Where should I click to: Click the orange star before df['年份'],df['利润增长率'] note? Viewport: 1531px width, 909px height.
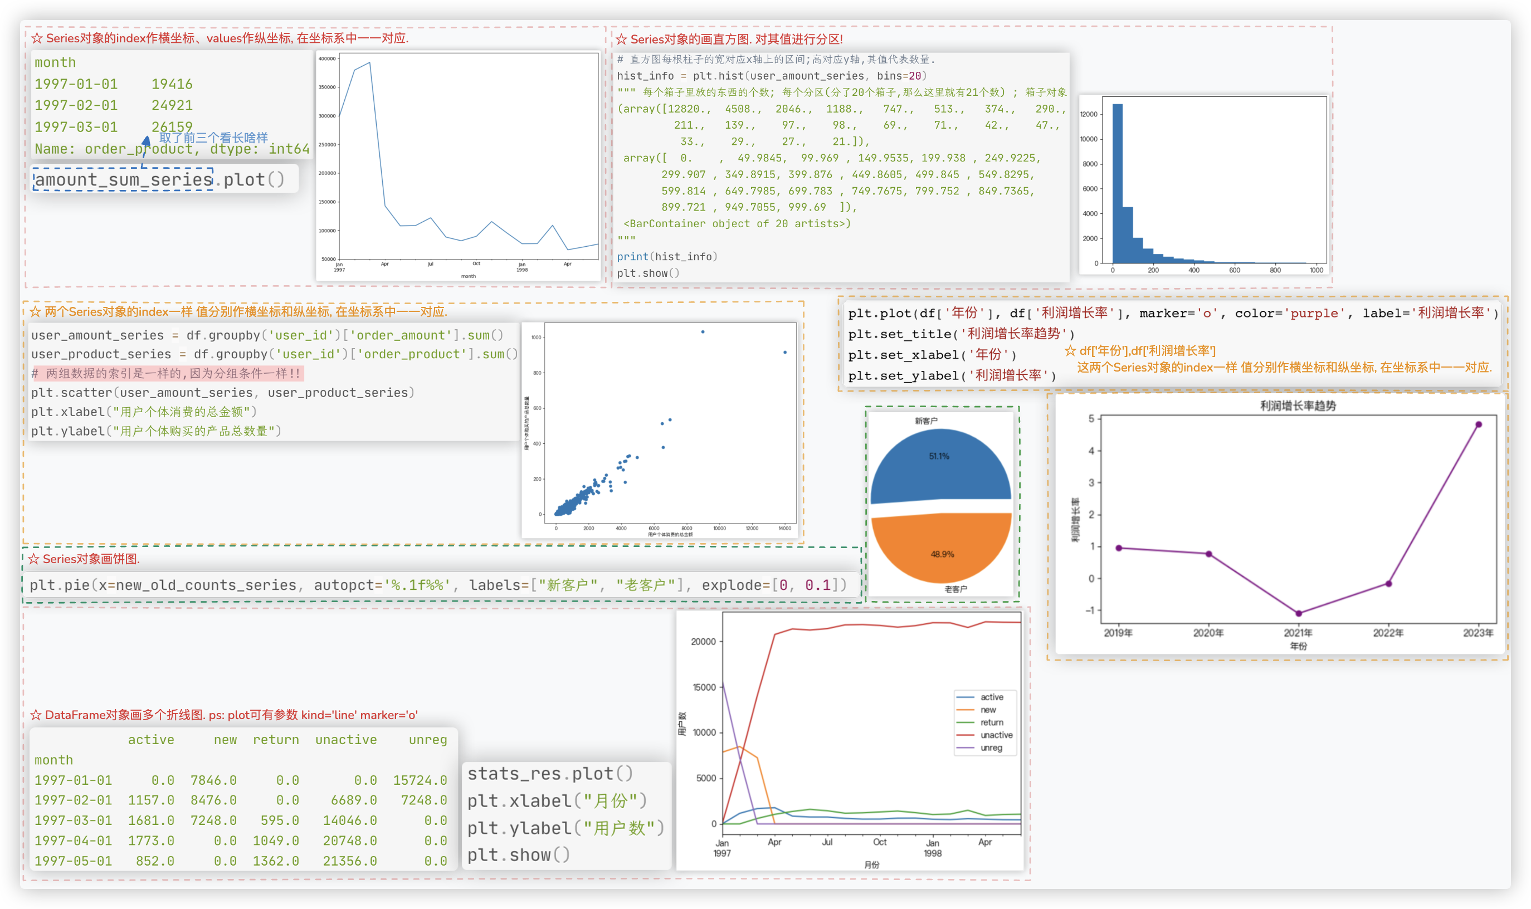(x=1070, y=351)
